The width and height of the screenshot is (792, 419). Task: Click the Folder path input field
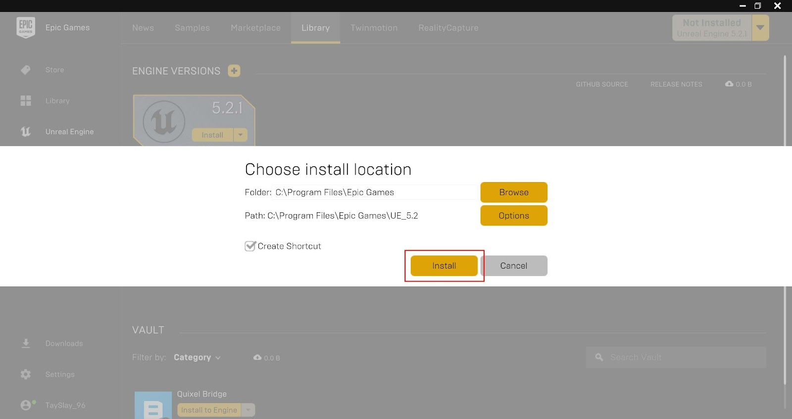click(375, 192)
